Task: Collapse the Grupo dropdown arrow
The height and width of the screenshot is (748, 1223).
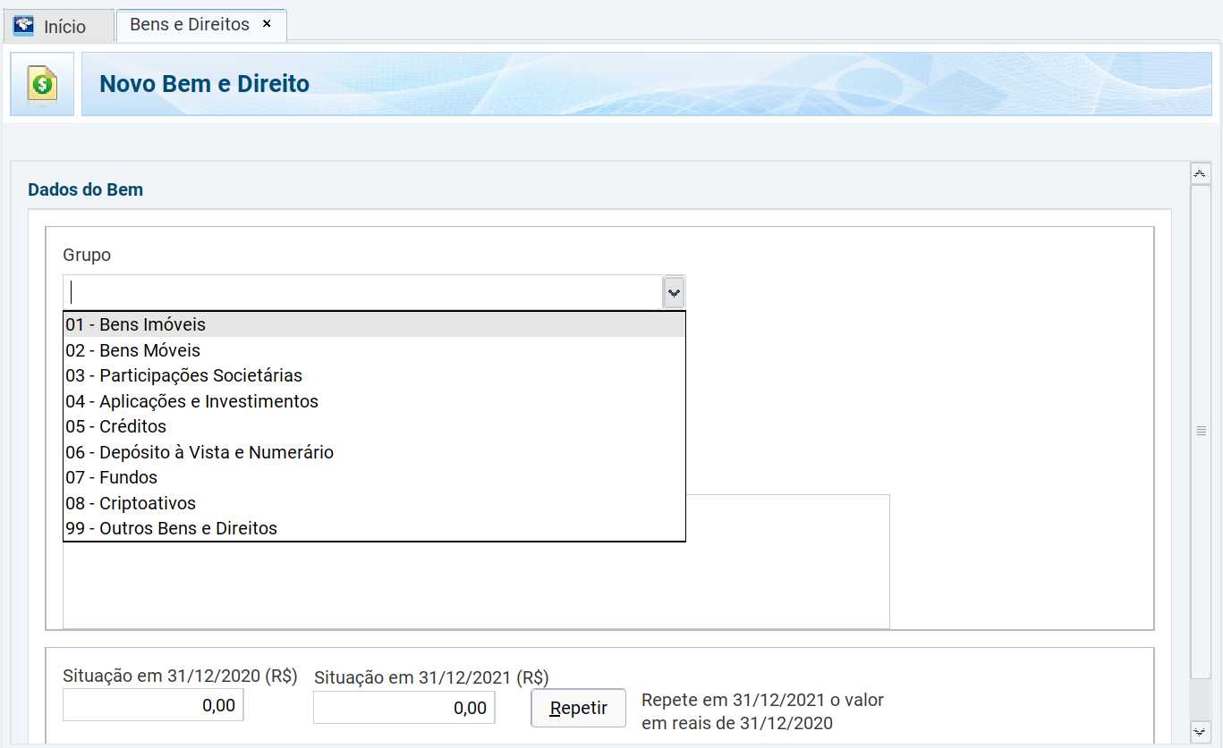Action: [673, 292]
